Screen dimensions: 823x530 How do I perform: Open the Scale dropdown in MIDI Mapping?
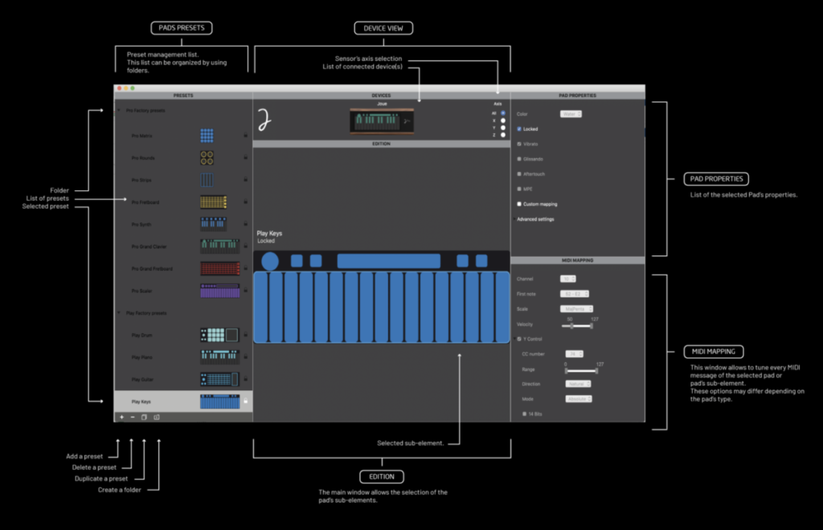point(576,308)
